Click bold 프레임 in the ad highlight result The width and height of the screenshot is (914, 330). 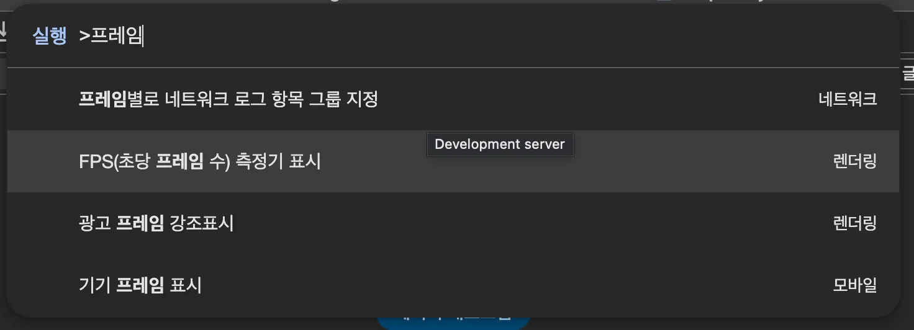coord(140,223)
